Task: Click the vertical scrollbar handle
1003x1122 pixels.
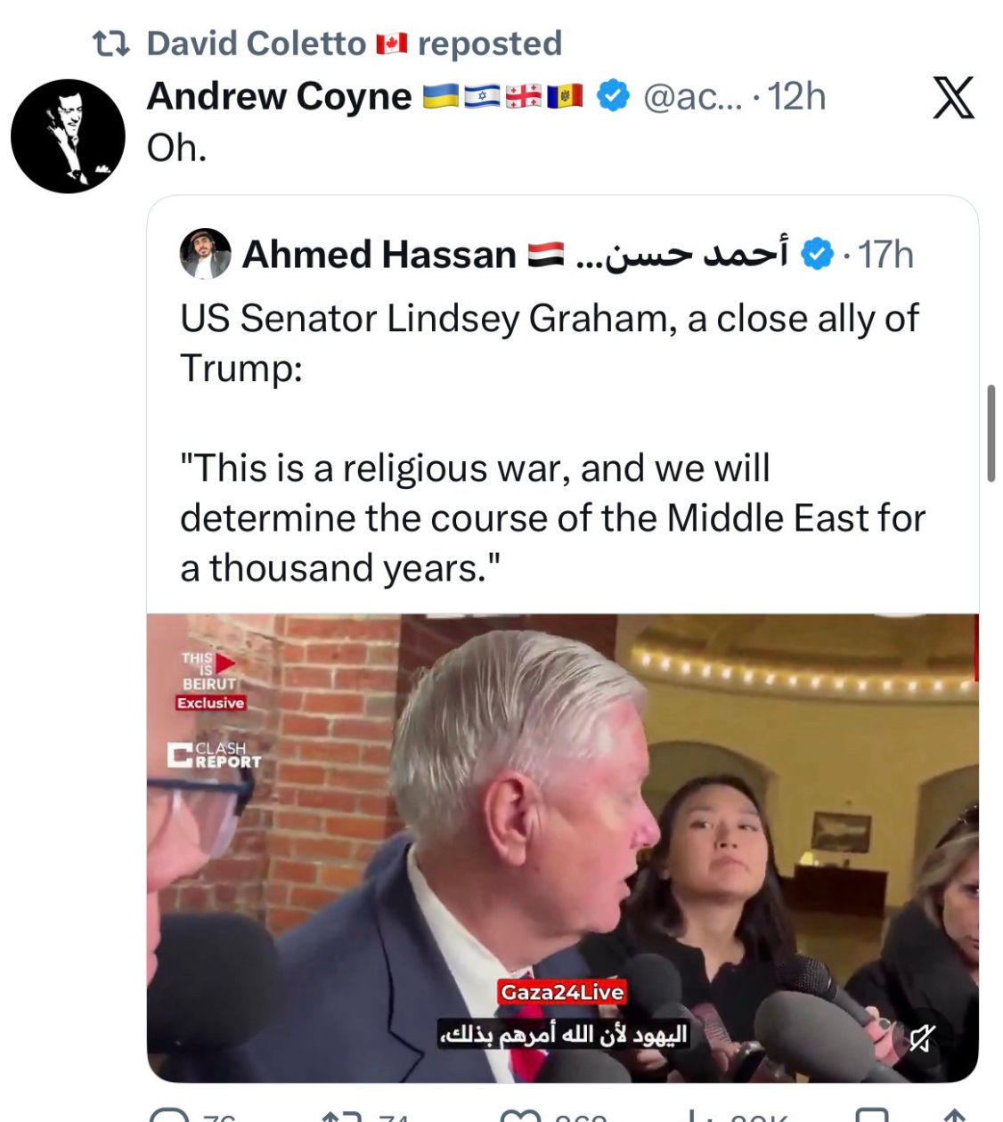Action: [991, 434]
